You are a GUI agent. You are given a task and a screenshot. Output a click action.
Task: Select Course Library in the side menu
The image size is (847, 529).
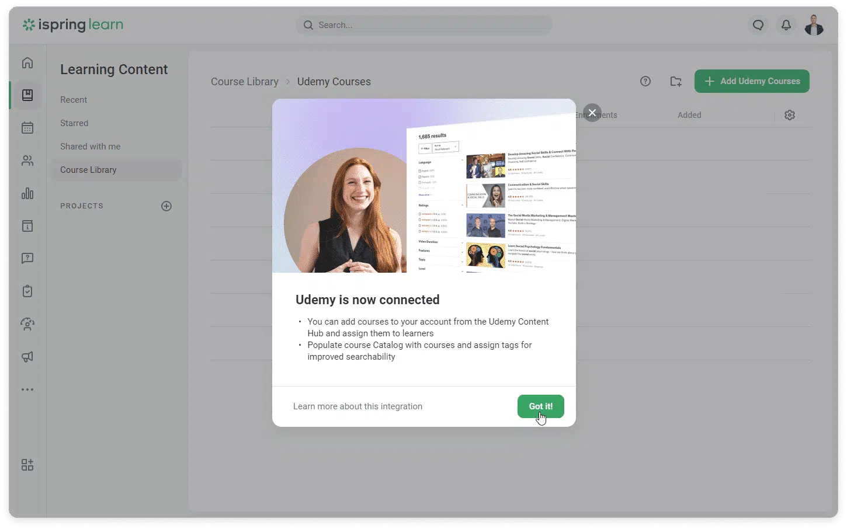pos(117,170)
